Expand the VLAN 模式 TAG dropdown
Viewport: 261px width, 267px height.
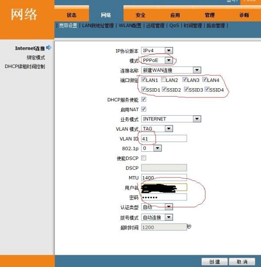pyautogui.click(x=157, y=129)
